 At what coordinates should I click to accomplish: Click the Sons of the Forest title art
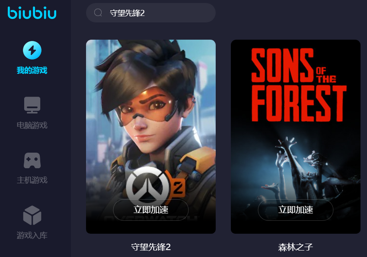click(x=298, y=85)
